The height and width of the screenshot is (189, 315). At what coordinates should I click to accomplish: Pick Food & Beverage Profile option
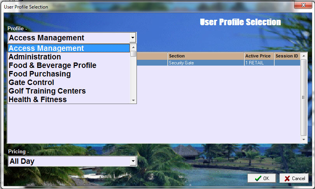pos(68,66)
